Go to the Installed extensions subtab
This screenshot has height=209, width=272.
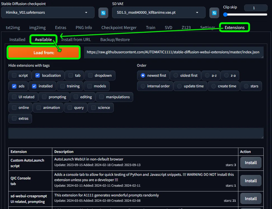17,40
